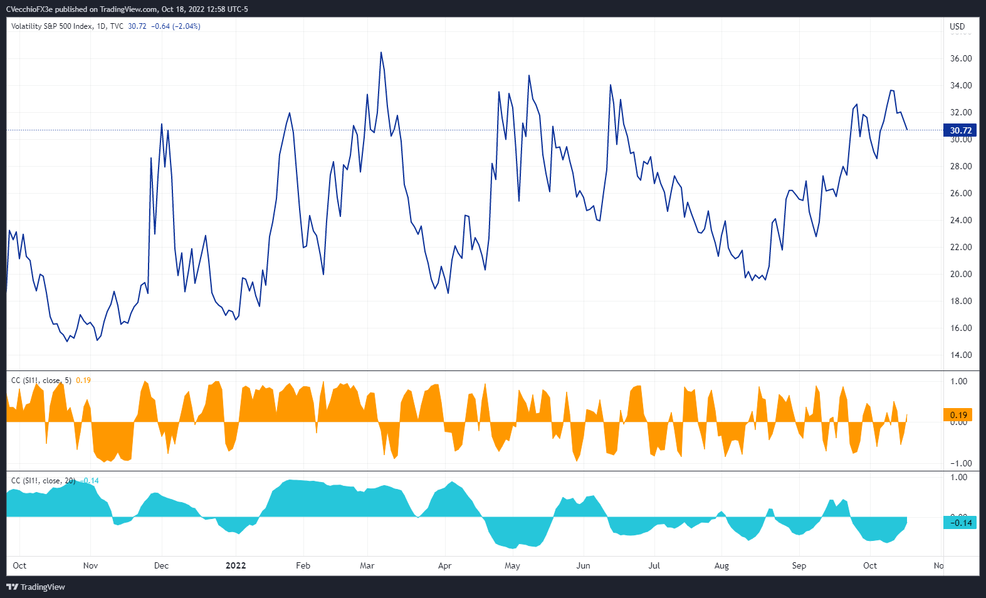Image resolution: width=986 pixels, height=598 pixels.
Task: Click the 20.00 price axis label
Action: click(x=961, y=274)
